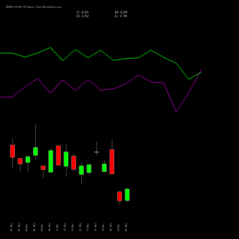Screen dimensions: 239x239
Task: Click the red candlestick for 02 Mar
Action: pyautogui.click(x=12, y=151)
